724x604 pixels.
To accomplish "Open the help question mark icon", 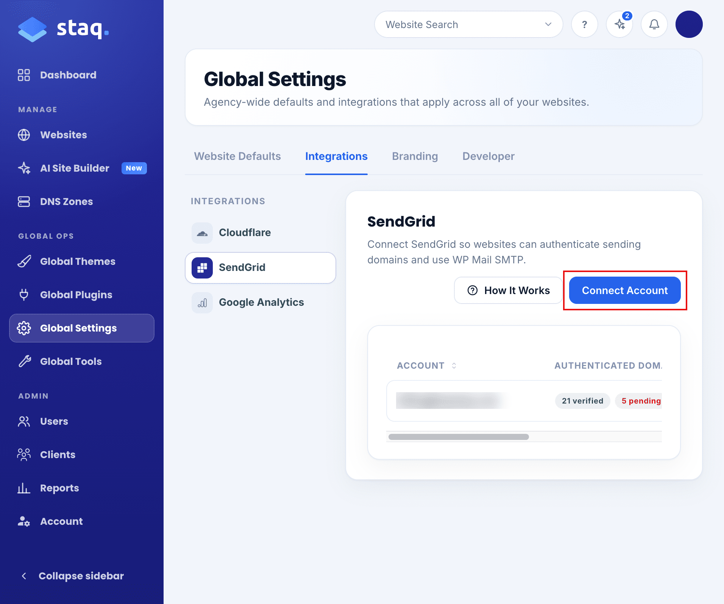I will pyautogui.click(x=584, y=25).
